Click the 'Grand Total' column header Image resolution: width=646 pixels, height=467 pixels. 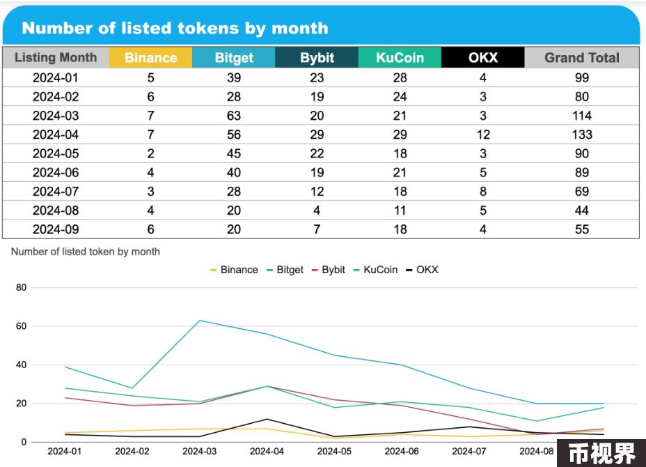(x=582, y=57)
